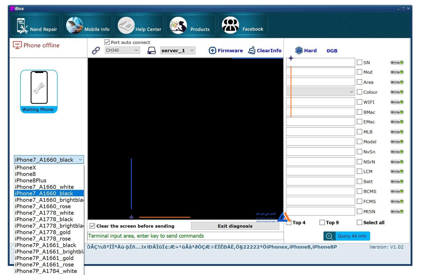
Task: Open the Help Center icon
Action: 126,25
